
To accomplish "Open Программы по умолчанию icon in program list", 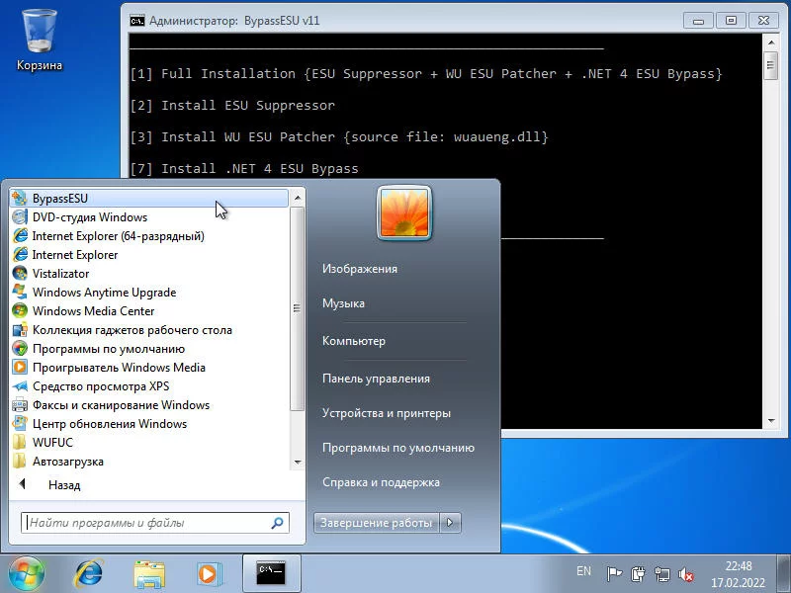I will coord(20,349).
